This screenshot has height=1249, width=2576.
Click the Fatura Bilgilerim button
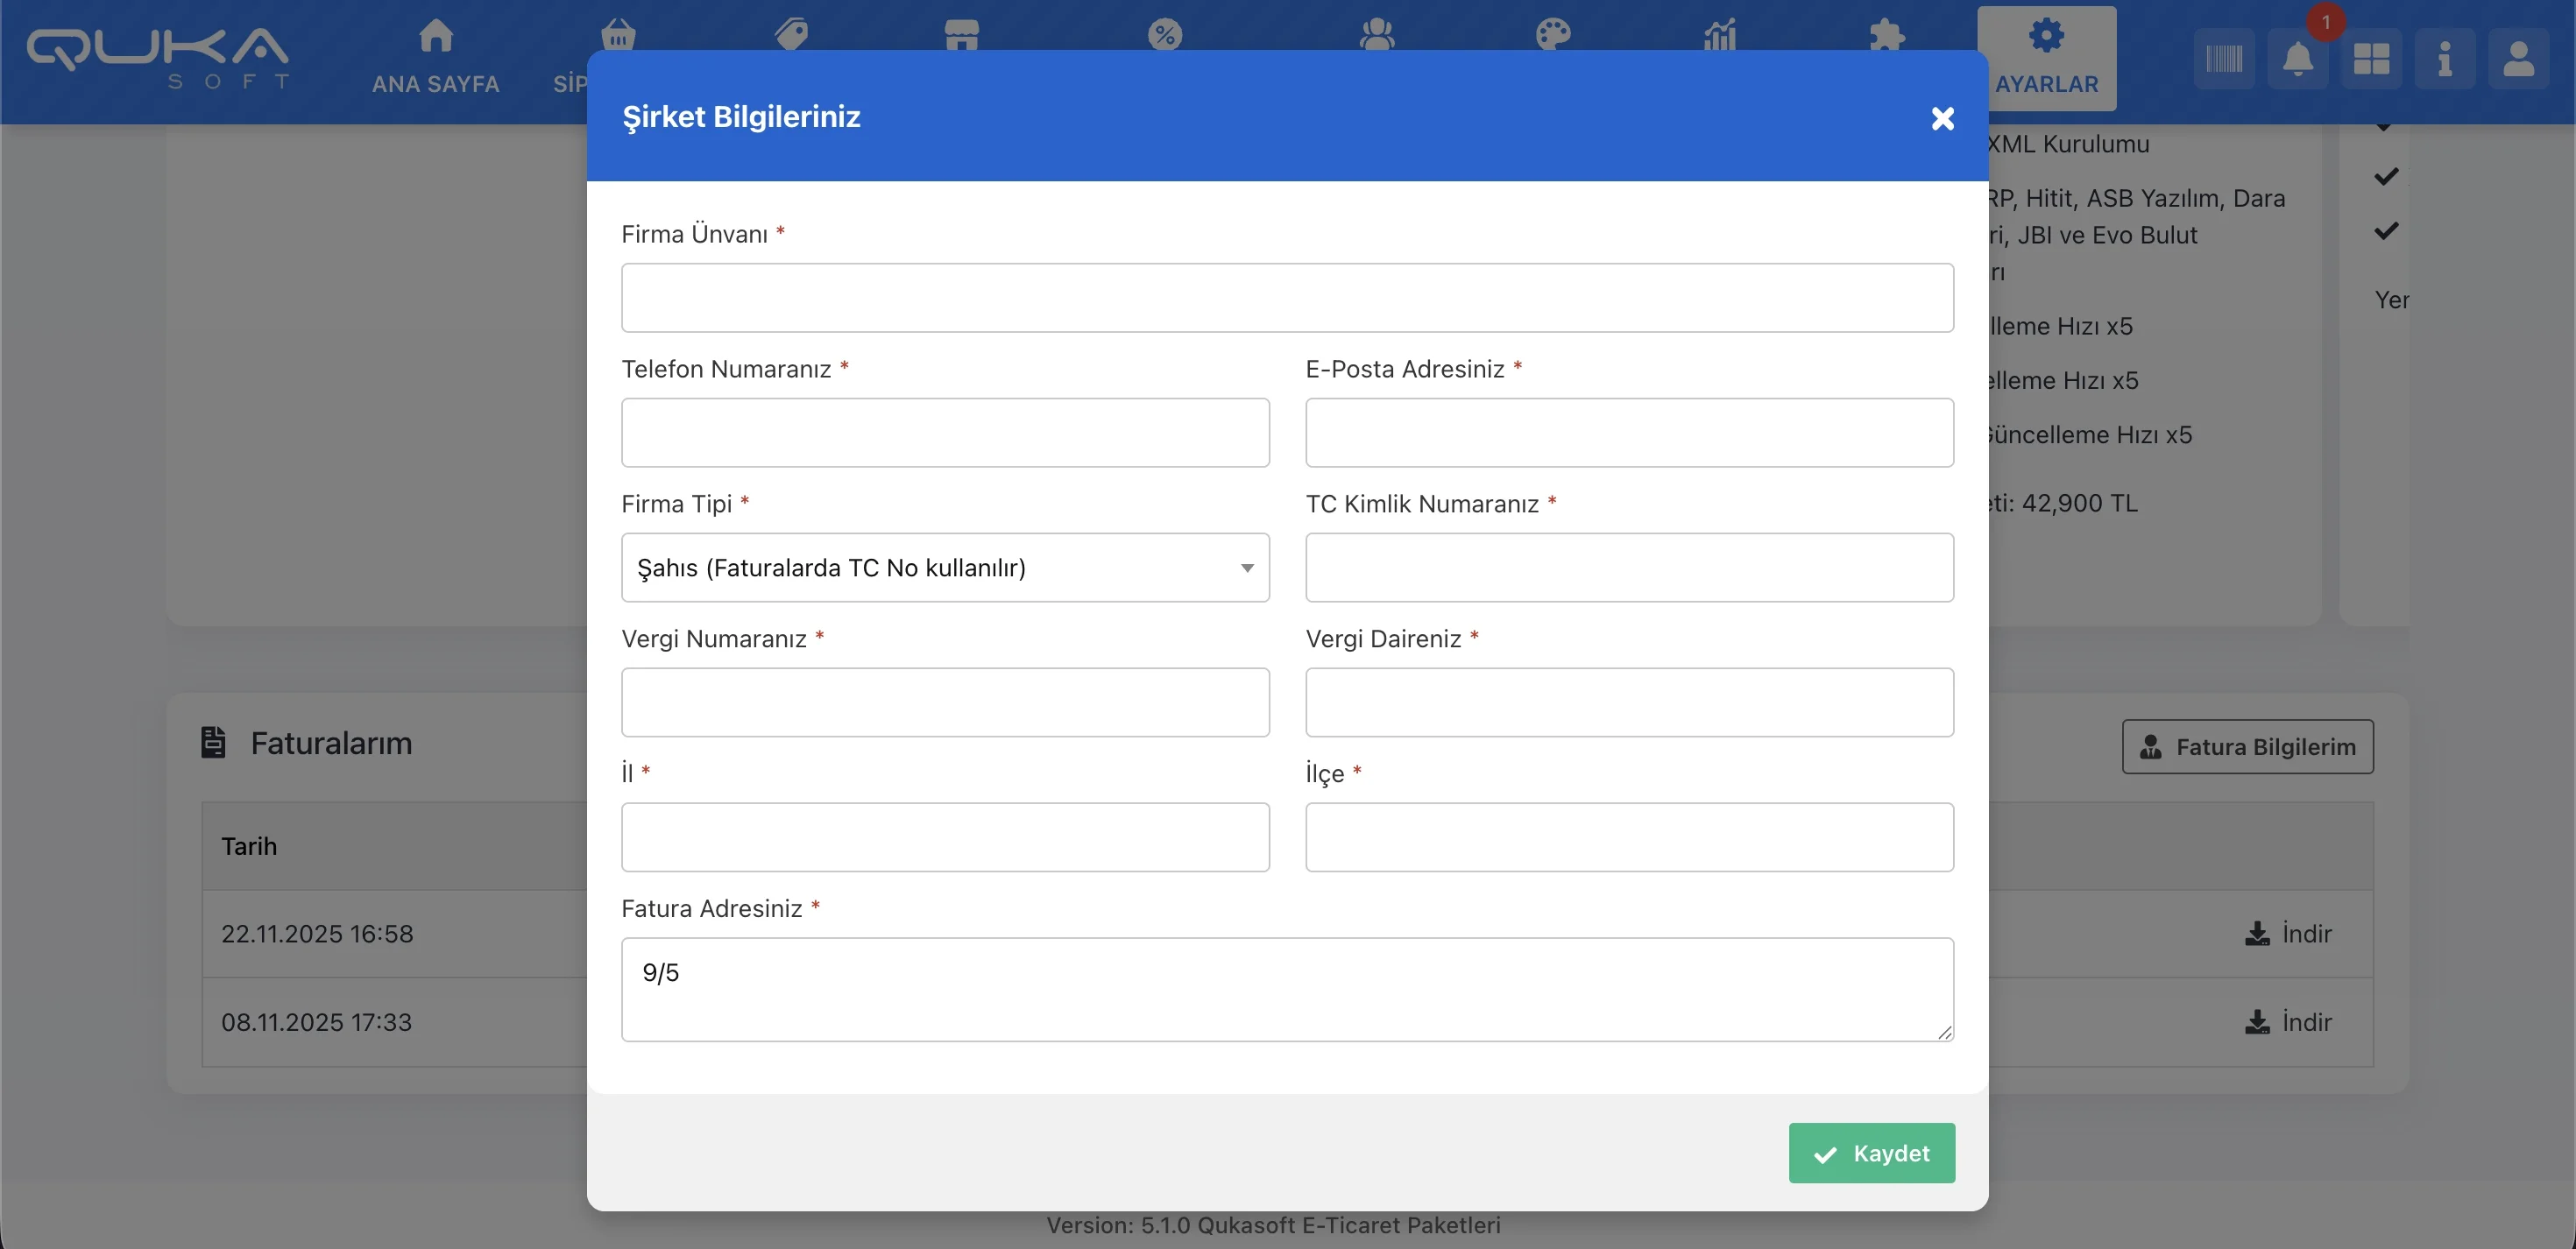click(2247, 747)
